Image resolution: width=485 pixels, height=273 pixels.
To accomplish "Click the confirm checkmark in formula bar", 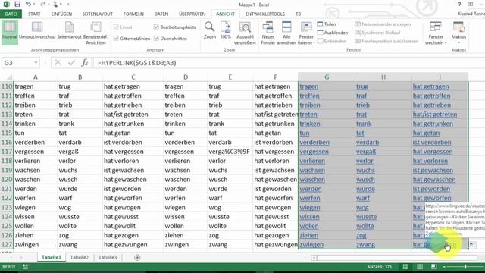I will pos(71,63).
